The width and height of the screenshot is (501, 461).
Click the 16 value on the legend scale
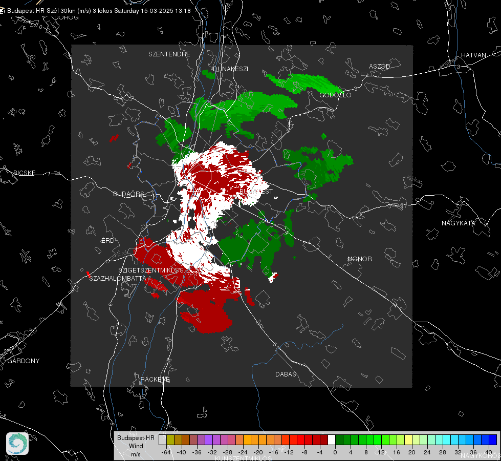[397, 452]
